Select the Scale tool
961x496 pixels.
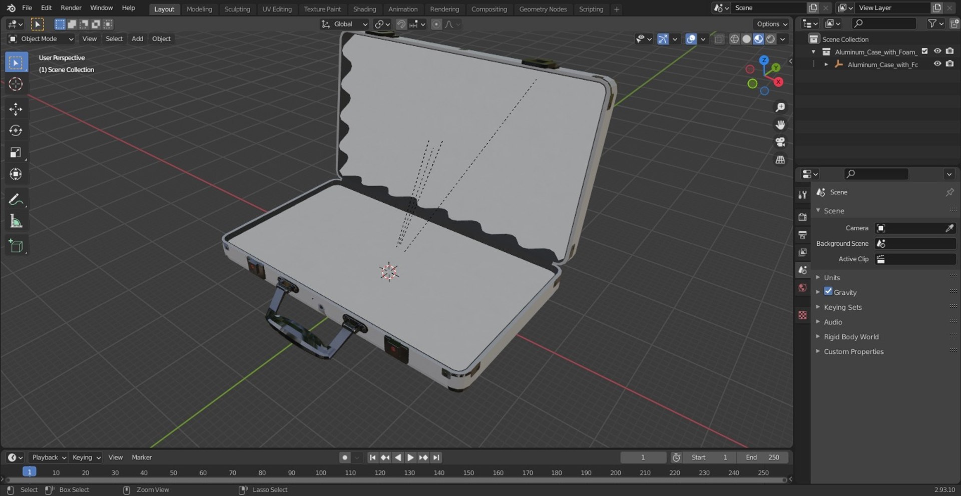(x=16, y=152)
